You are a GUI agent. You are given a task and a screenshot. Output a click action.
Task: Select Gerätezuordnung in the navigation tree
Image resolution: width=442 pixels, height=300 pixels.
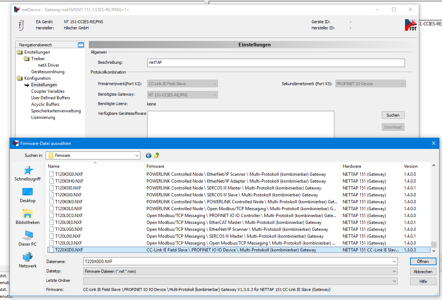tap(48, 72)
